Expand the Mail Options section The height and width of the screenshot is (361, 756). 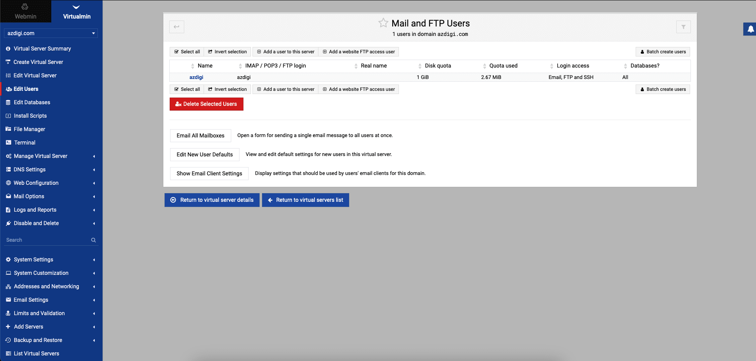click(x=51, y=196)
